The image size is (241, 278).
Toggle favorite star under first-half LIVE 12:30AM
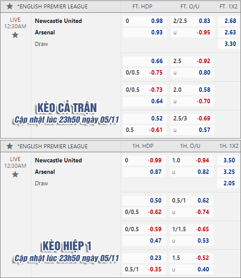pyautogui.click(x=15, y=174)
